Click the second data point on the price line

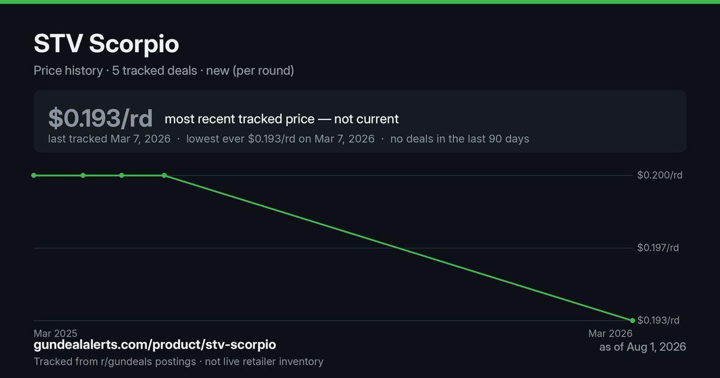pos(83,175)
